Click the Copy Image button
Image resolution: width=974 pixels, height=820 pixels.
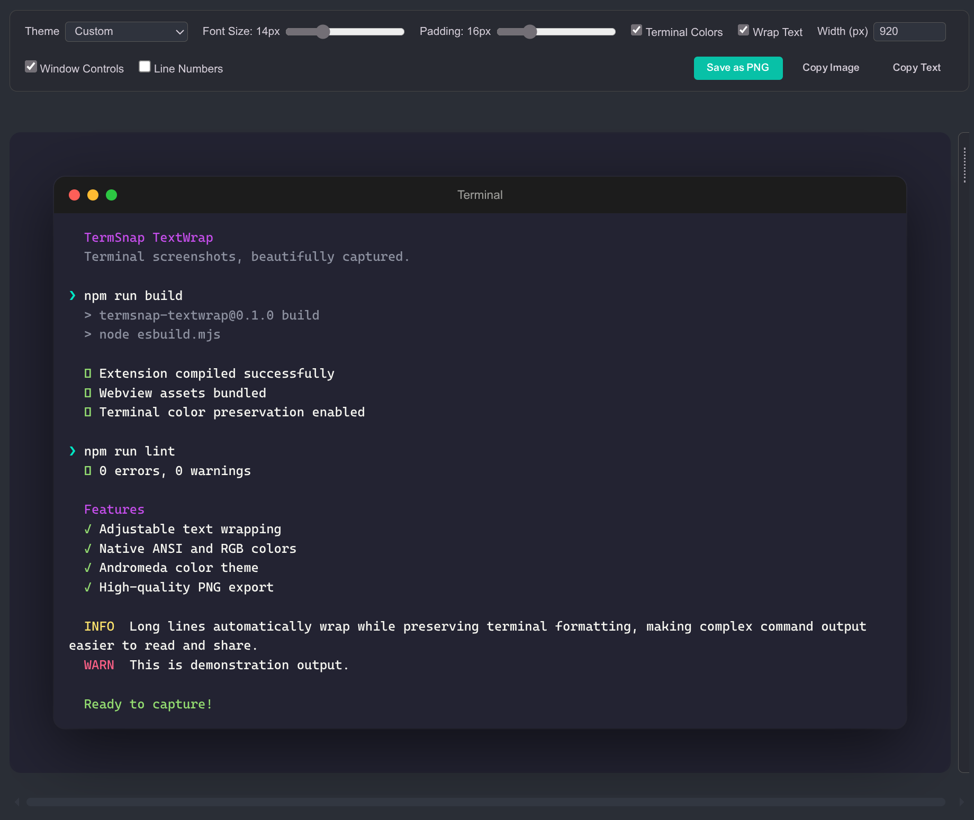[x=831, y=68]
